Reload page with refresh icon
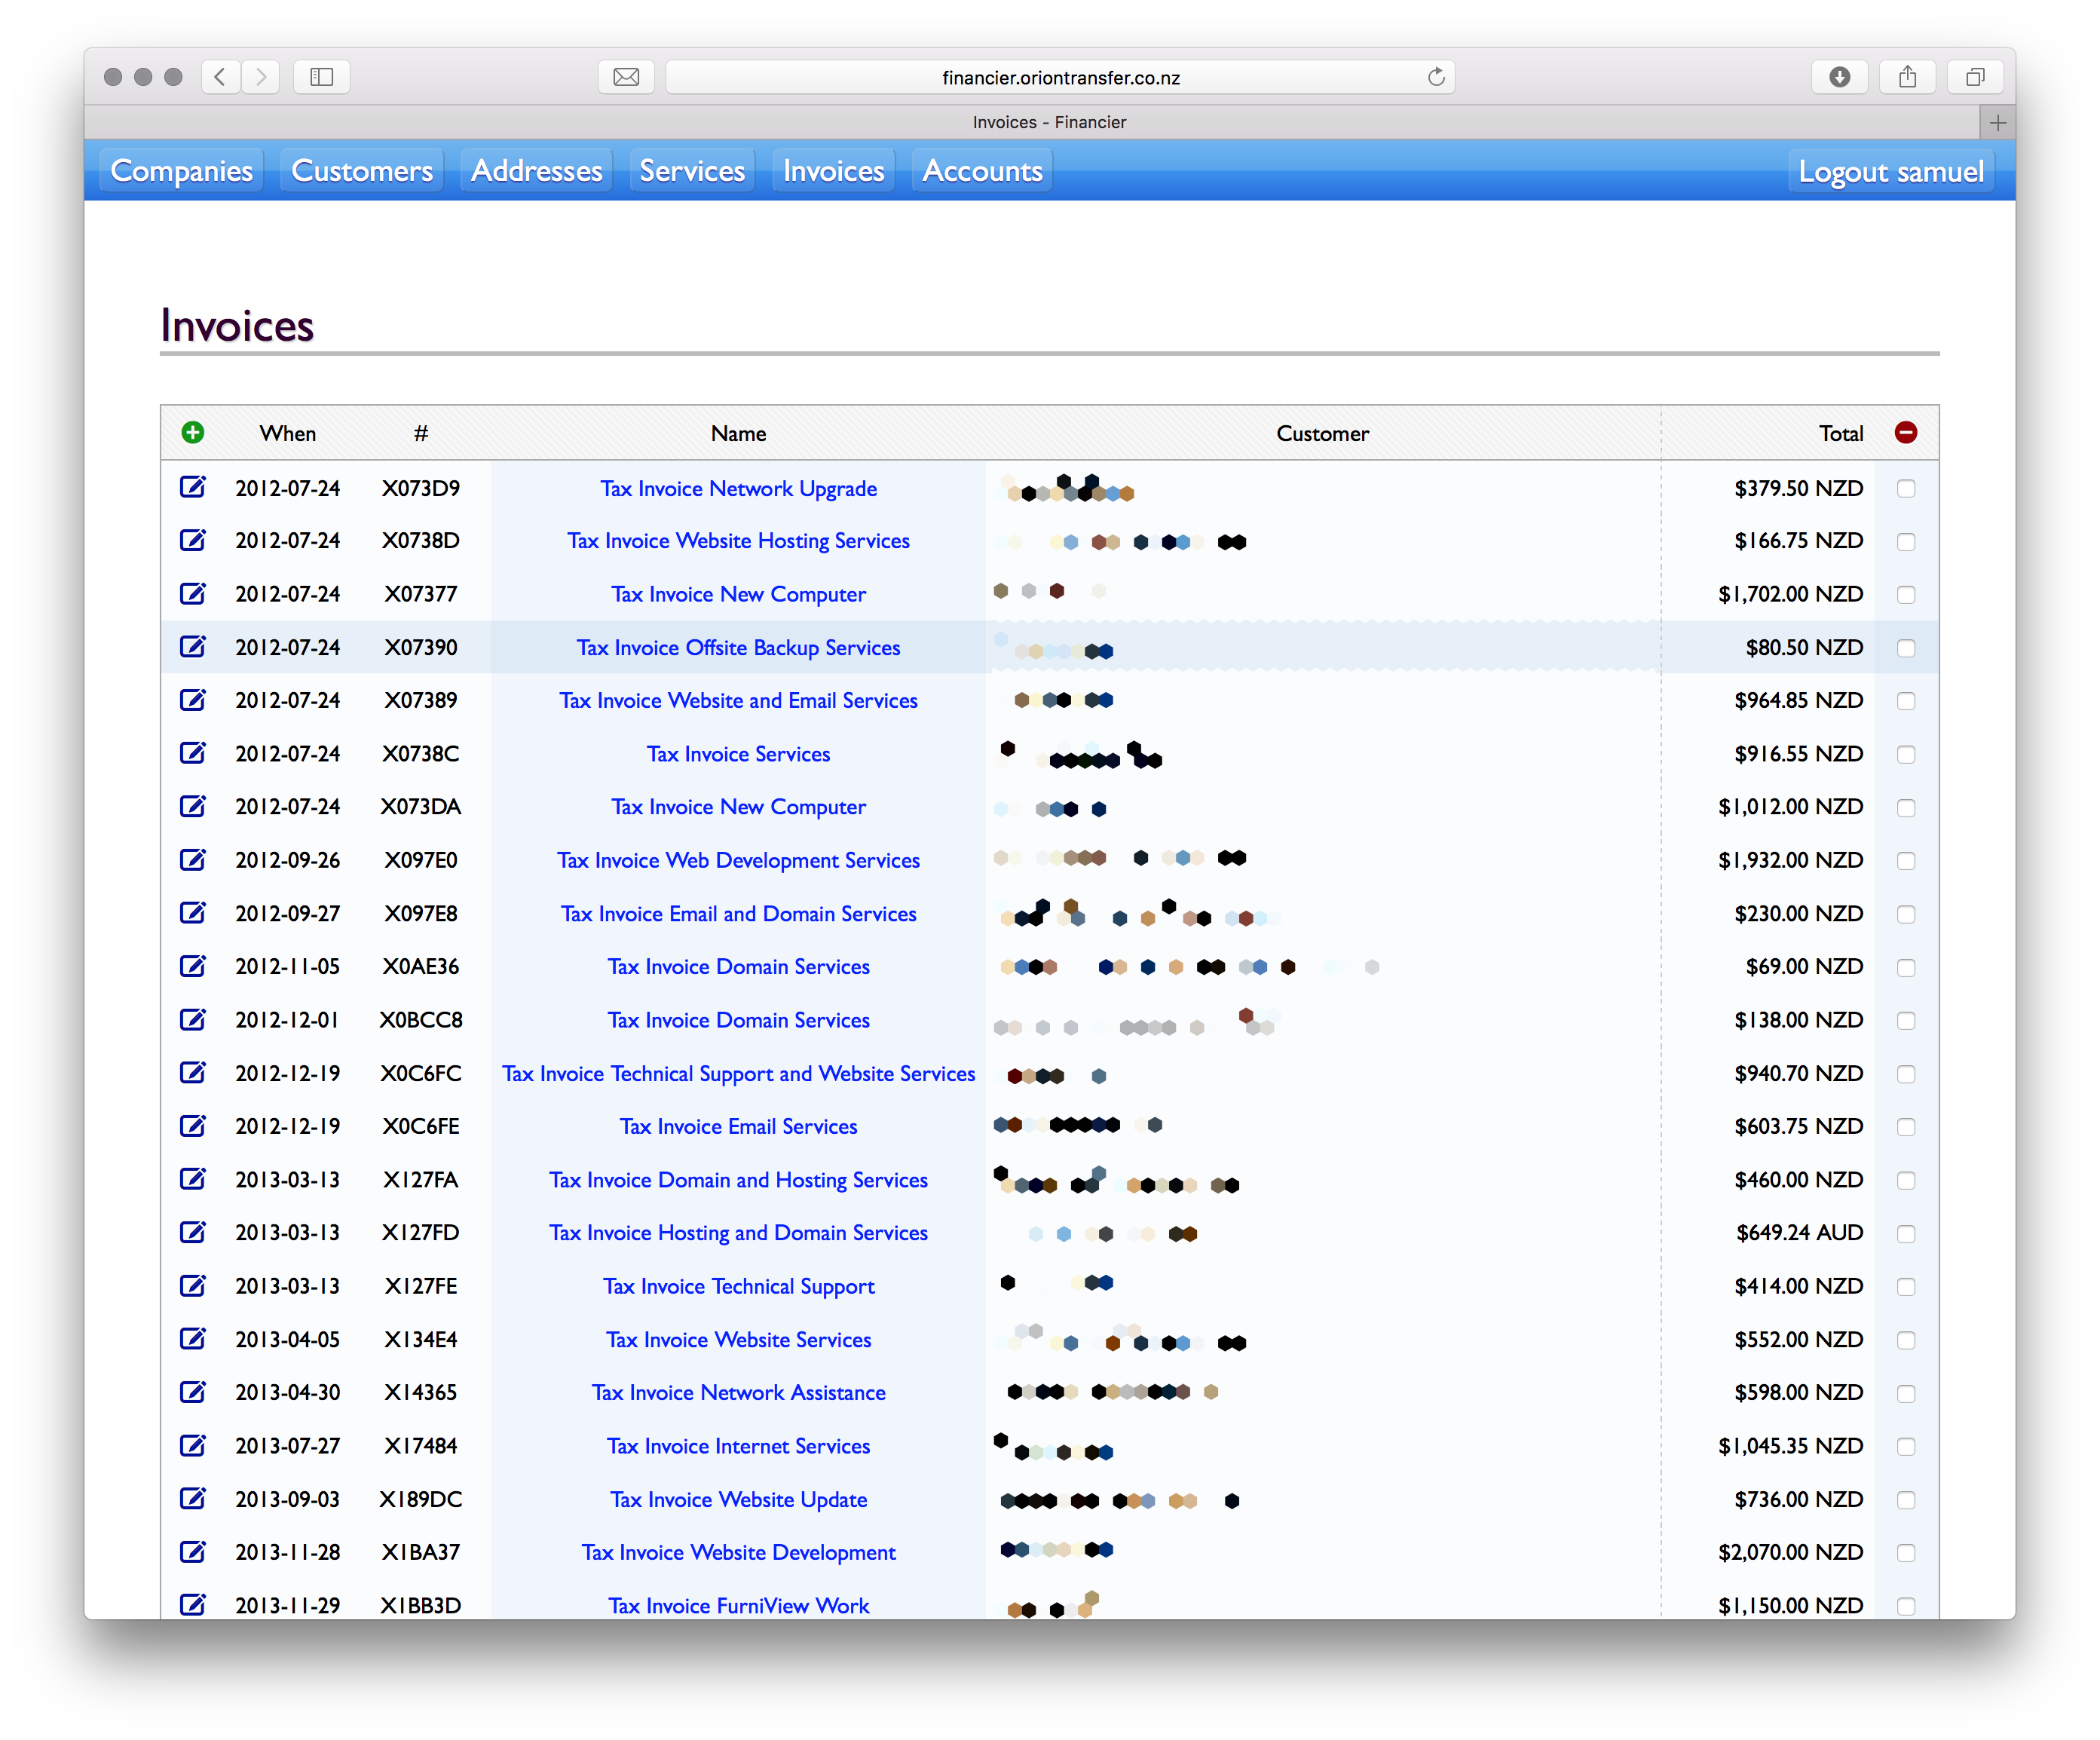Screen dimensions: 2100x1740 point(1436,77)
